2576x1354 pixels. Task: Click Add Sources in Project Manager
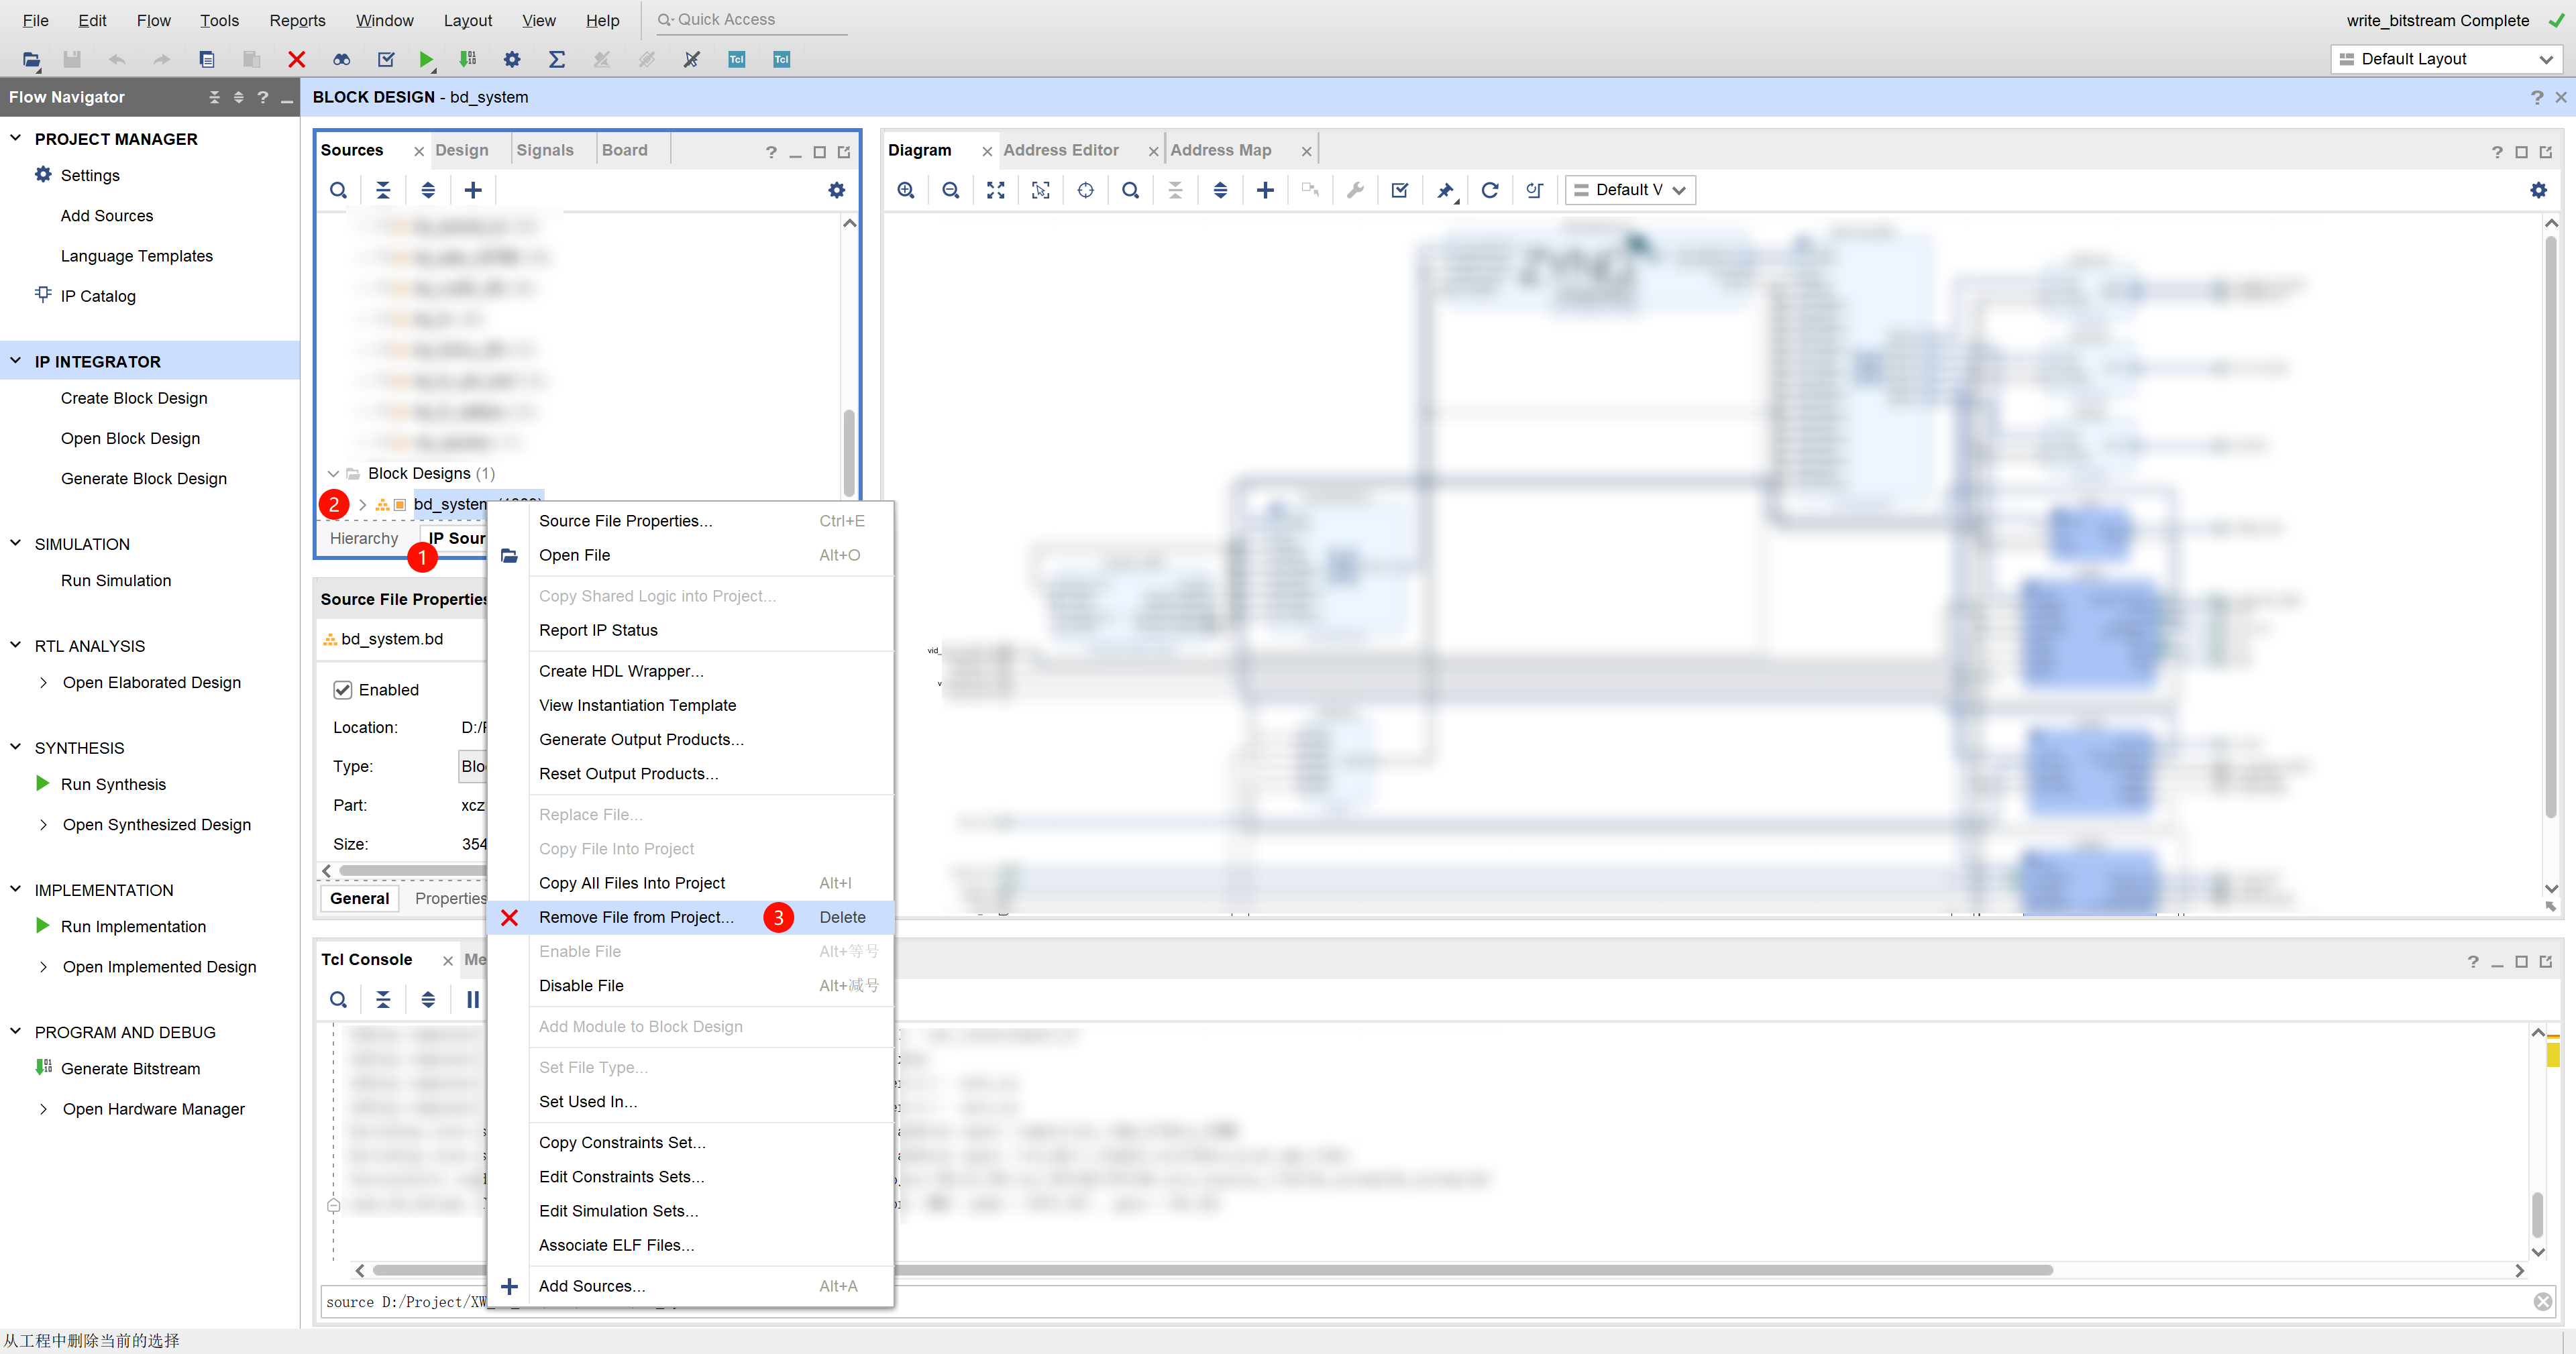point(107,216)
